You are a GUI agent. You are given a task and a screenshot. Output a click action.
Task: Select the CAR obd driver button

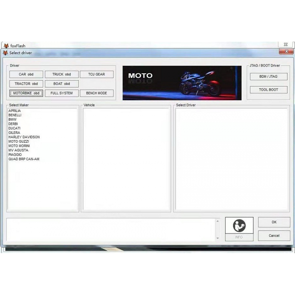point(26,74)
